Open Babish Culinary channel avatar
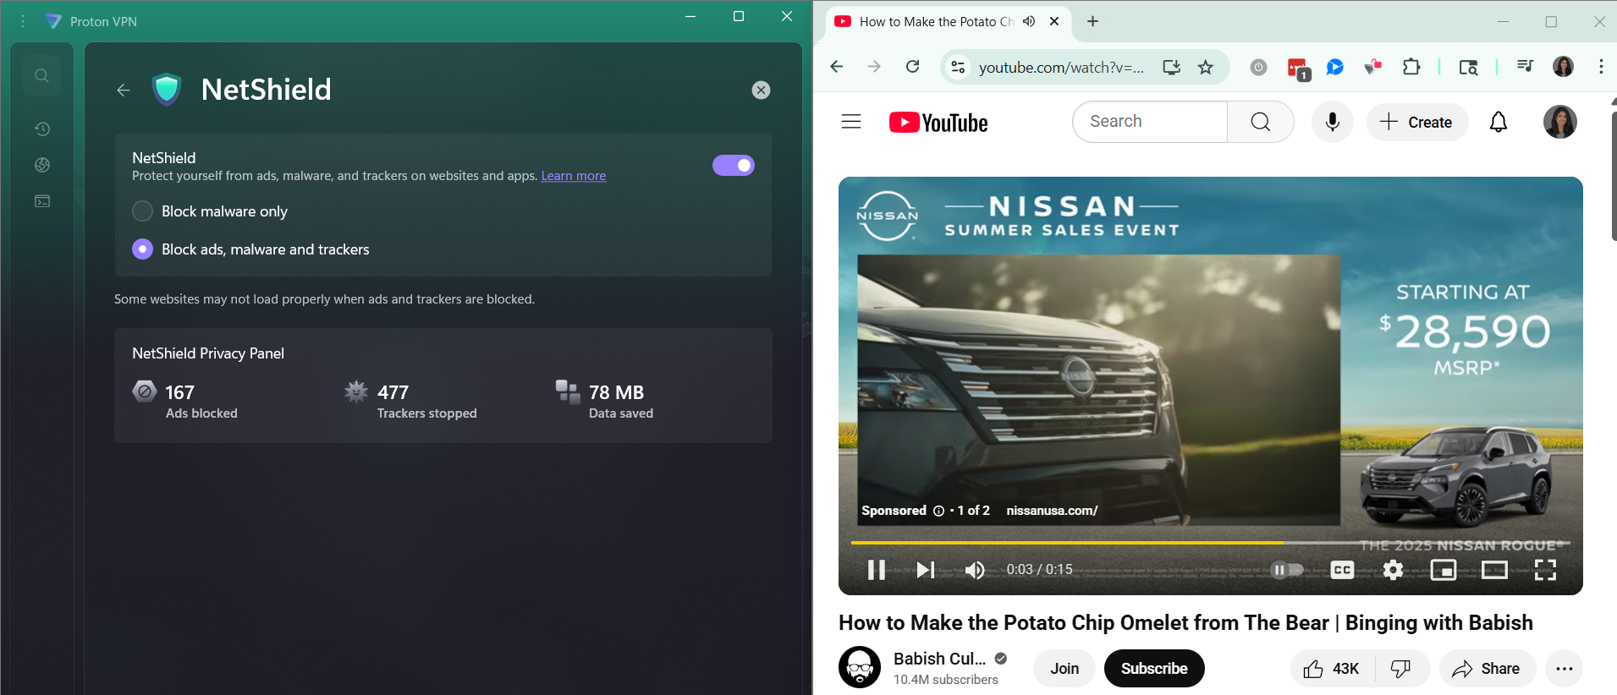The width and height of the screenshot is (1617, 695). point(860,667)
